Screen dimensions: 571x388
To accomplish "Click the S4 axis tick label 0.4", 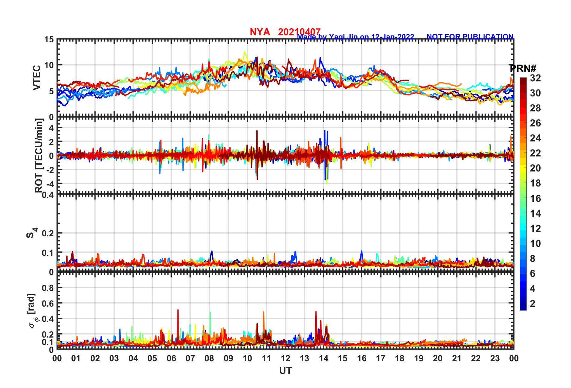I will click(x=48, y=195).
